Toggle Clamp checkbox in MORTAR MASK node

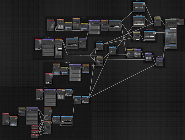97,62
